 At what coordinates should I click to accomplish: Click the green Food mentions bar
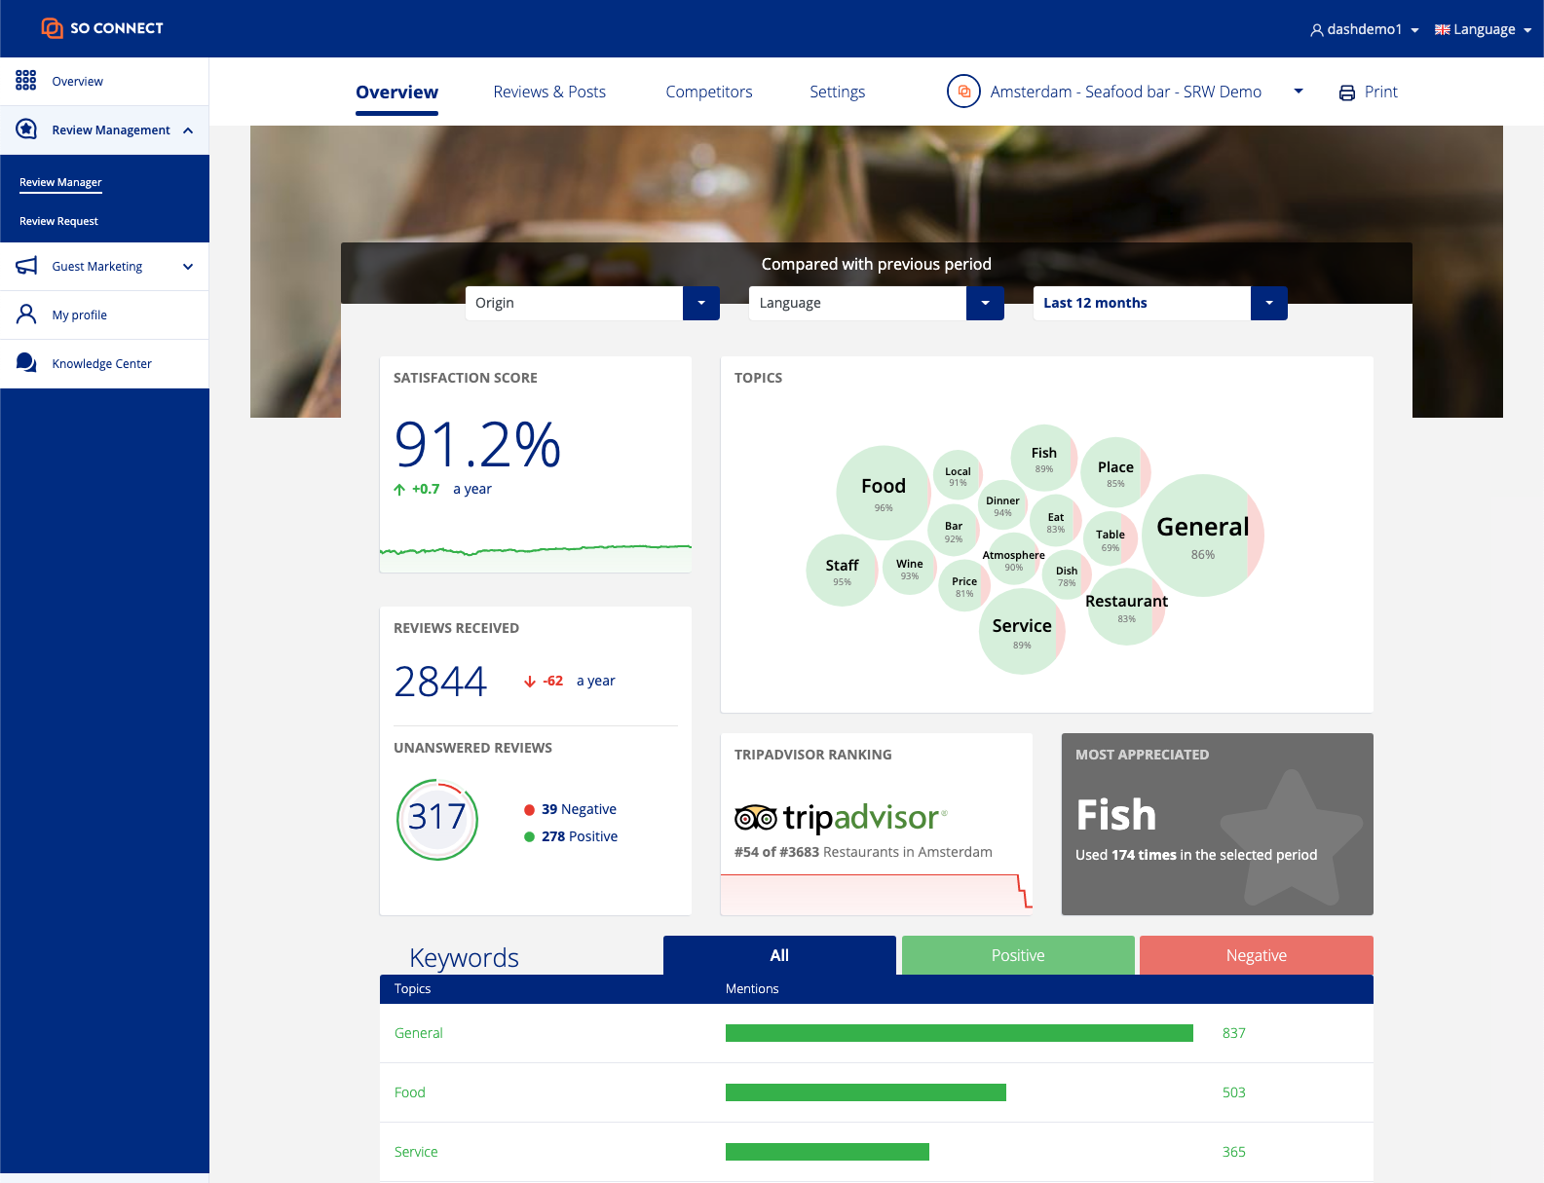coord(865,1092)
